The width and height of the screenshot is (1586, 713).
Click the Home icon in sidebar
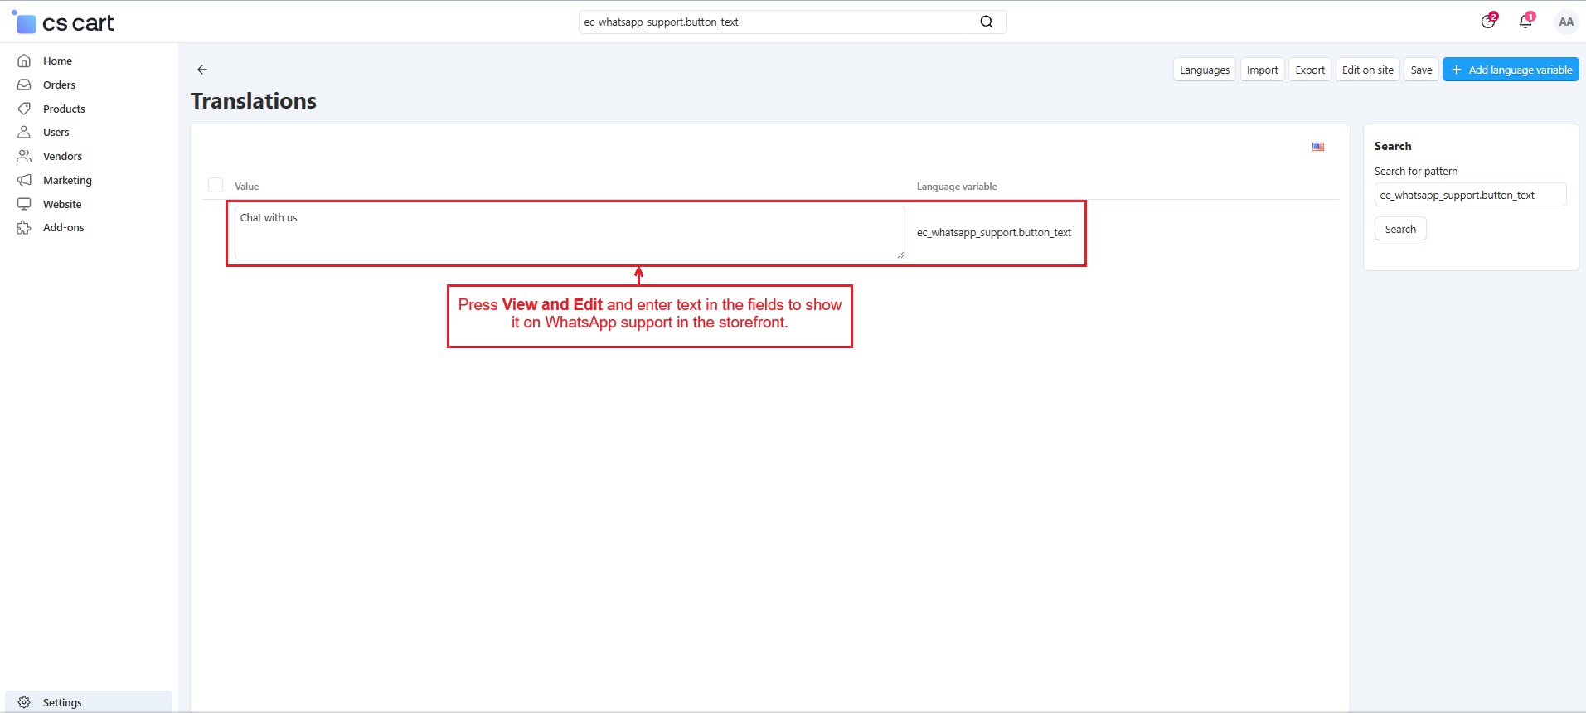24,61
